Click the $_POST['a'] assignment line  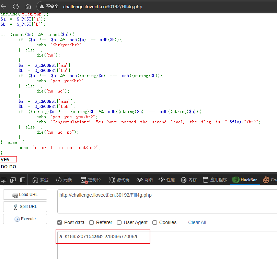(23, 19)
